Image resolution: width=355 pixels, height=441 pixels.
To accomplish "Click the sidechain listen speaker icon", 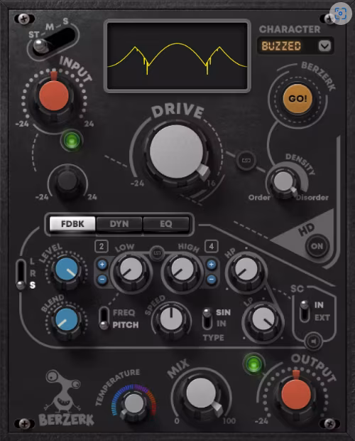I will click(x=314, y=341).
